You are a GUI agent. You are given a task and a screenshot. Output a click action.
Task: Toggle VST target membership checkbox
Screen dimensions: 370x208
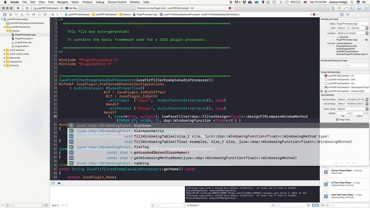coord(321,80)
